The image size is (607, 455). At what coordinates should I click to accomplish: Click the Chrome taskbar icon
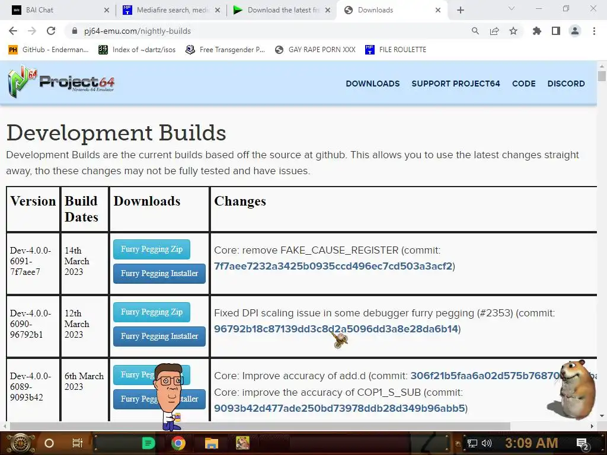click(x=178, y=443)
